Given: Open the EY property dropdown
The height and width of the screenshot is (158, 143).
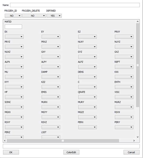Looking at the screenshot, I should (51, 37).
